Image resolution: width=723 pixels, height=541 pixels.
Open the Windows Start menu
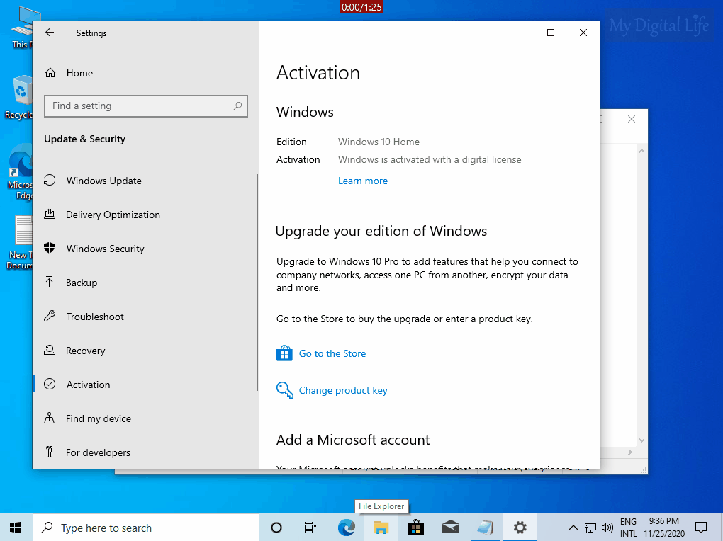pyautogui.click(x=16, y=528)
